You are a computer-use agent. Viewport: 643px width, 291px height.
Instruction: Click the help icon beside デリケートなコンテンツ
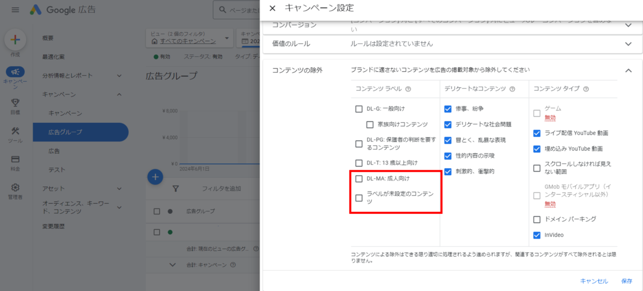click(x=512, y=89)
